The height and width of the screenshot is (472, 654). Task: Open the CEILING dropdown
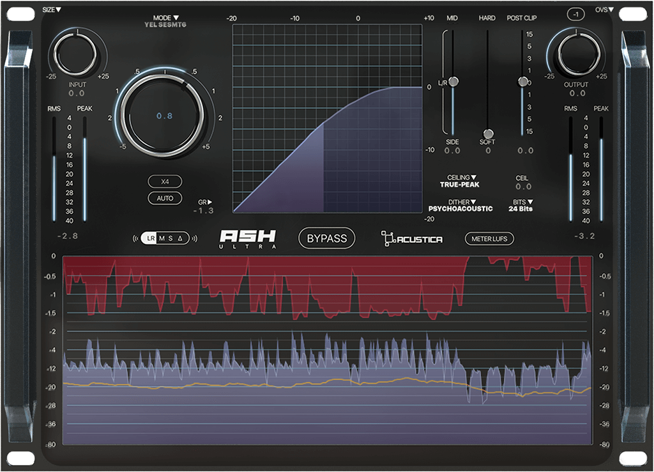(461, 177)
